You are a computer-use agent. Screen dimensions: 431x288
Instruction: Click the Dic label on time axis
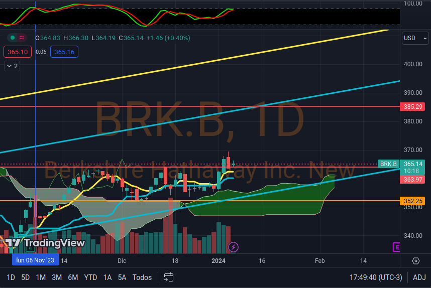click(122, 261)
